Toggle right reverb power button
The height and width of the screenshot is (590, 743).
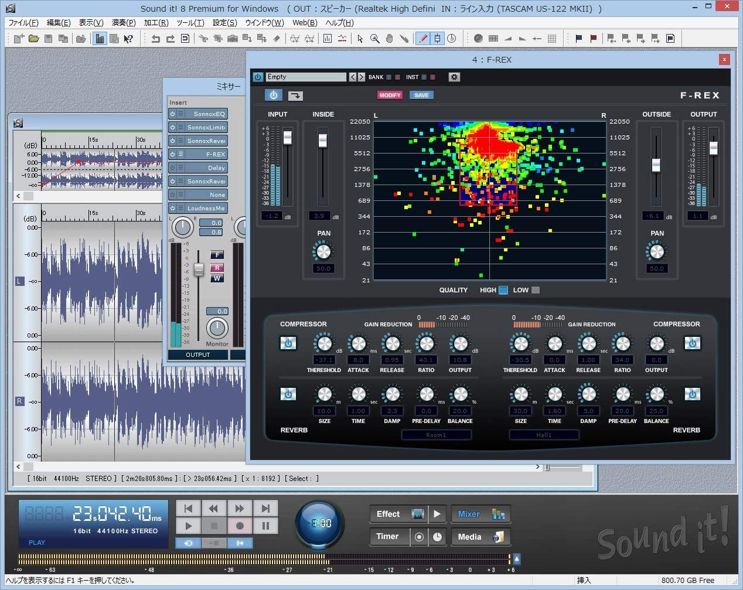pos(692,394)
